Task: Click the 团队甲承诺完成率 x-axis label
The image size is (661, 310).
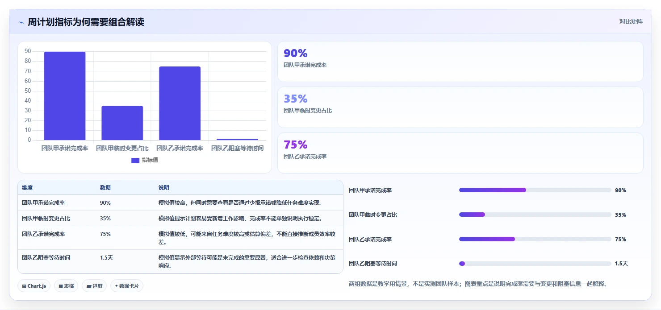Action: click(65, 148)
